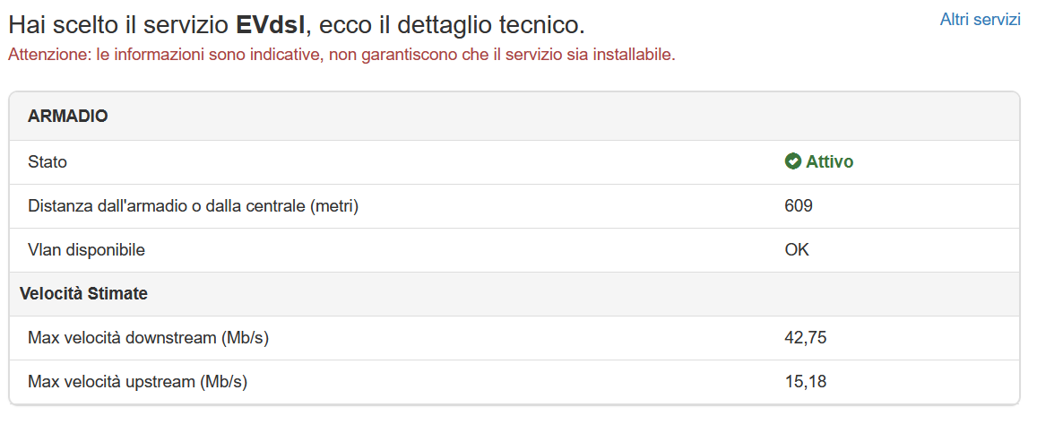The image size is (1037, 425).
Task: Click the Velocità Stimate section header
Action: 83,293
